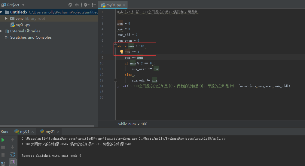Click the Project tool window icon

coord(3,5)
